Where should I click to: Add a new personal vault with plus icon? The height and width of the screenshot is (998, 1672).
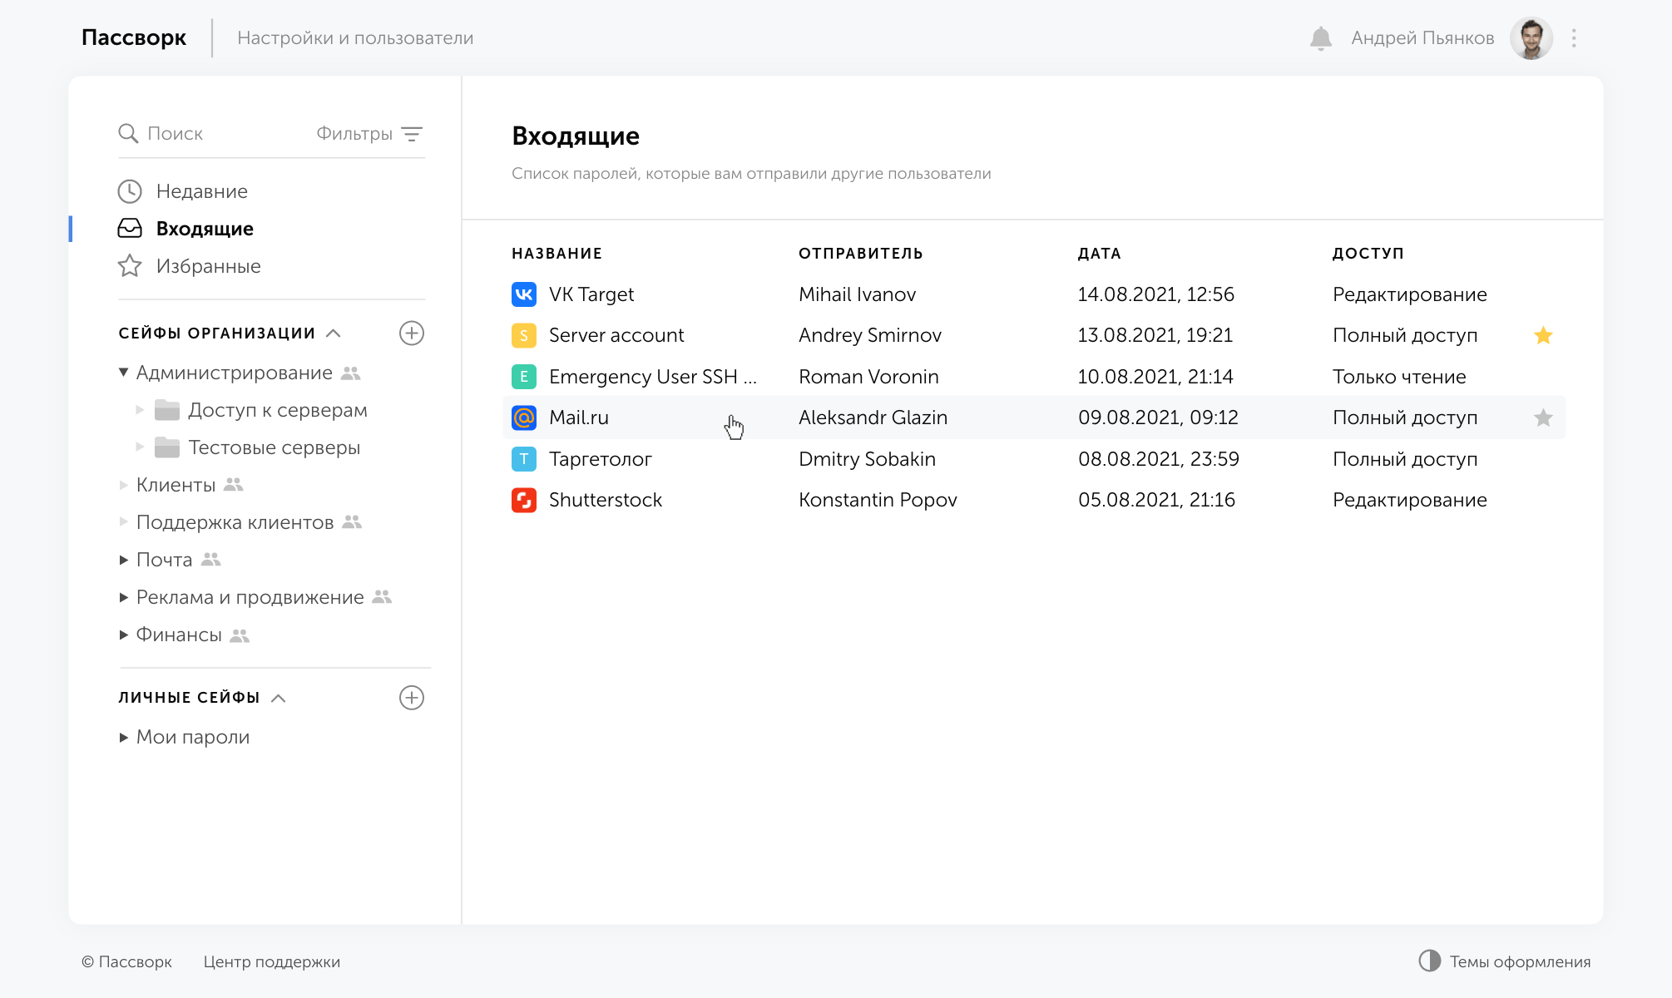tap(412, 698)
